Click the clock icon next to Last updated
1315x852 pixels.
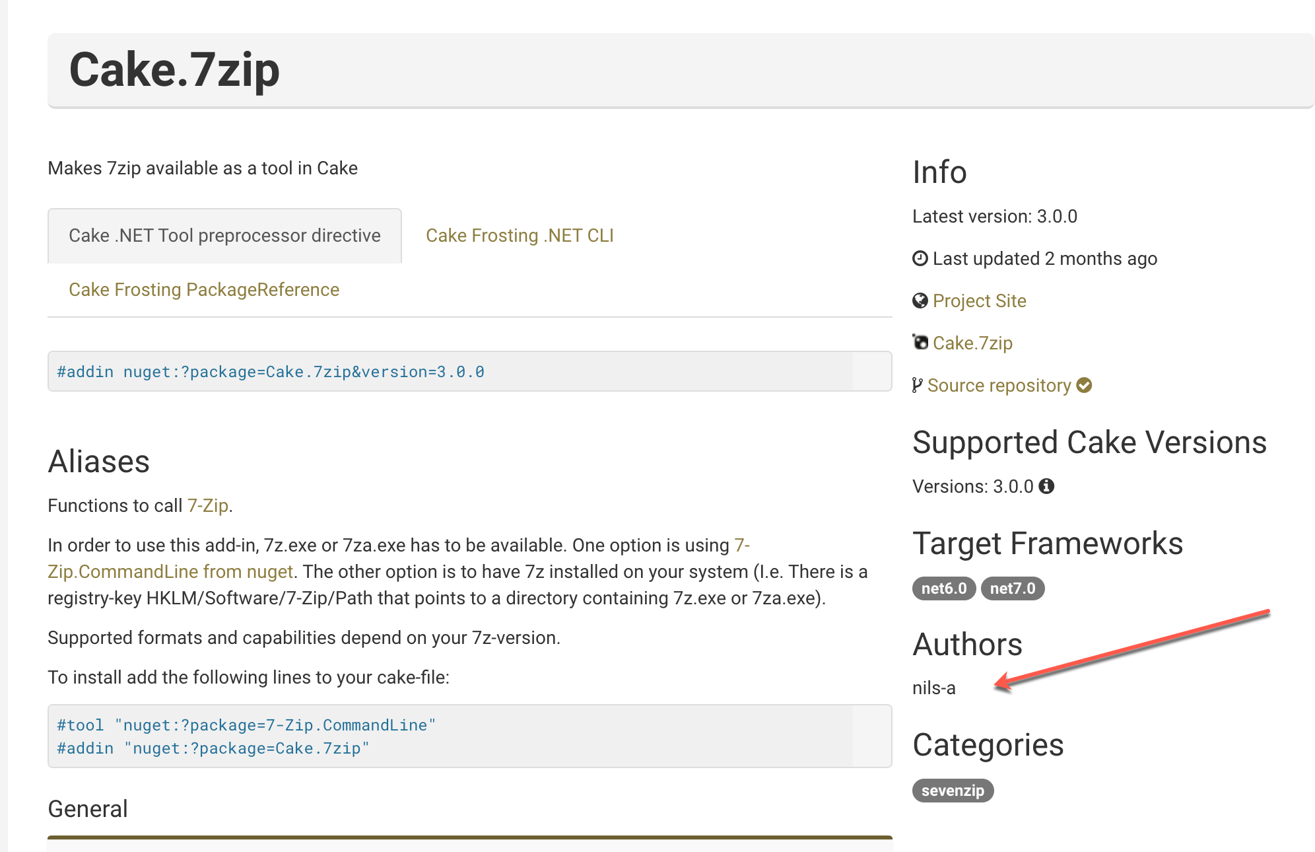[919, 258]
